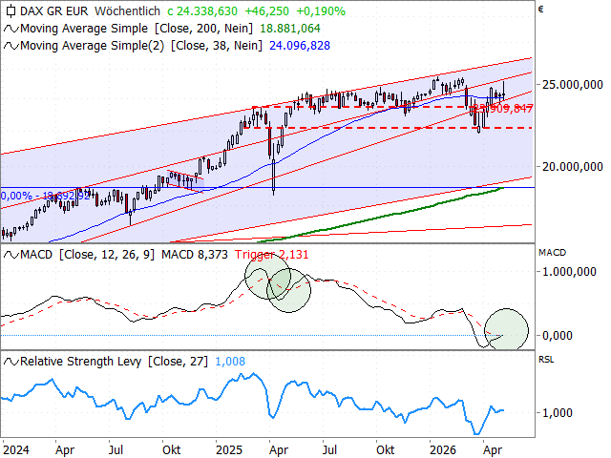The width and height of the screenshot is (611, 458).
Task: Click the wave icon beside the MACD label
Action: [11, 255]
